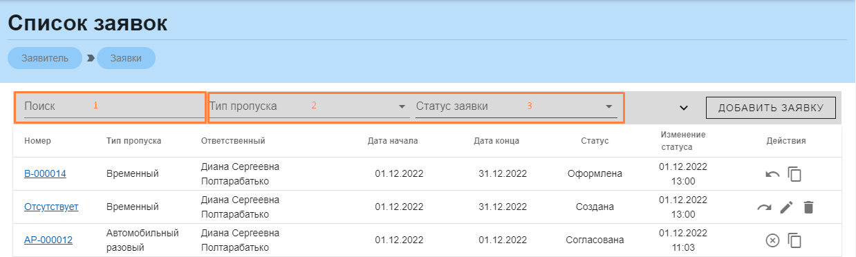Sort by Статус column header
This screenshot has height=257, width=856.
[x=595, y=141]
